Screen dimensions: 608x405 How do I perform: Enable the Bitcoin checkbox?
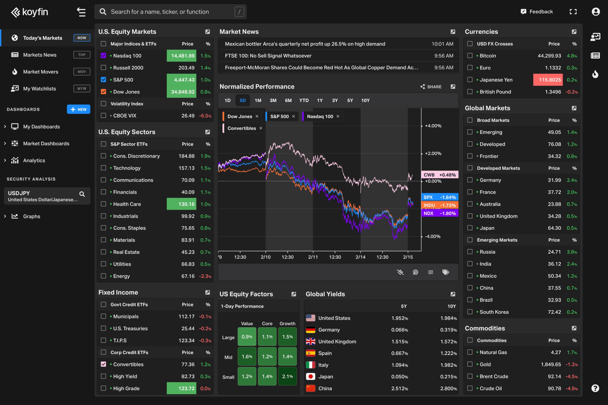[x=470, y=56]
